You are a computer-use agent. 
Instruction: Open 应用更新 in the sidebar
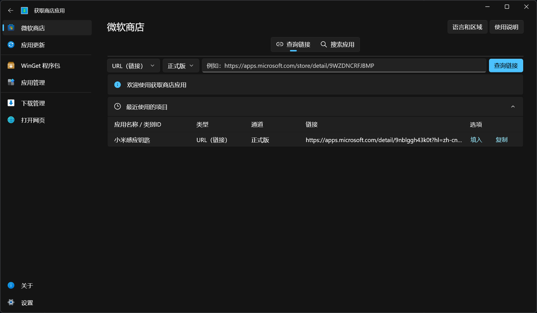[x=47, y=45]
